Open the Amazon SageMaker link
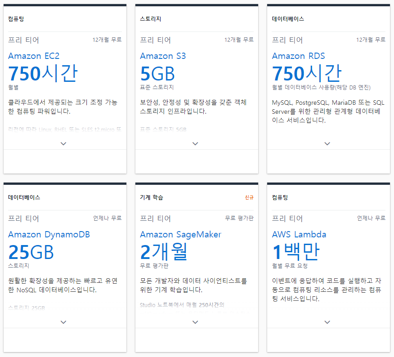Viewport: 394px width, 357px height. 181,234
